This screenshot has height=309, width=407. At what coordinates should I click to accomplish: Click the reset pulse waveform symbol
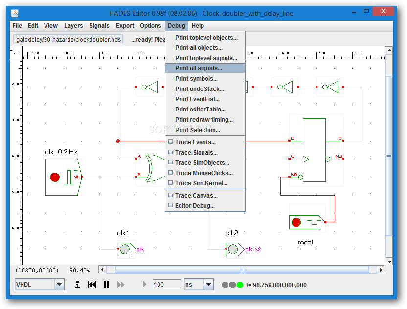[314, 222]
